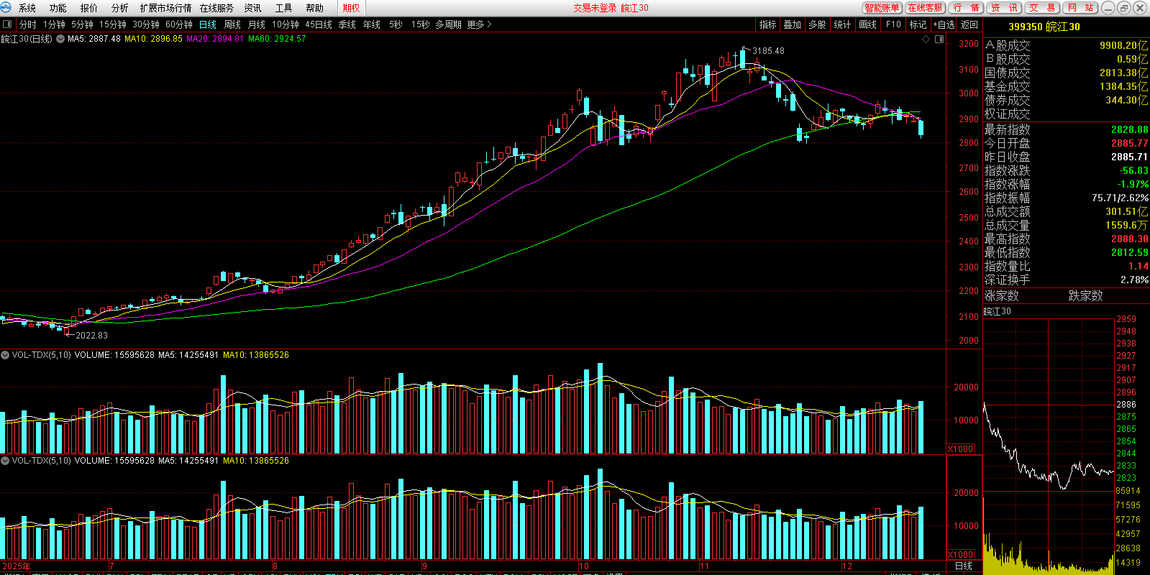This screenshot has width=1150, height=575.
Task: Open the 扩展市场行情 menu
Action: click(165, 8)
